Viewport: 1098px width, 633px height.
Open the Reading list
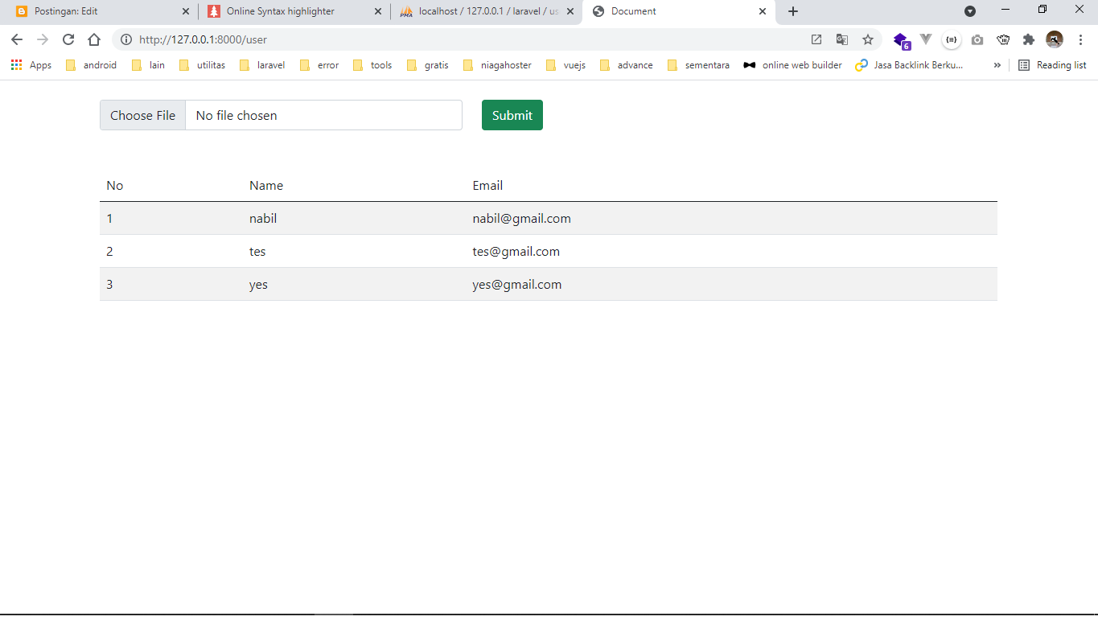coord(1052,65)
